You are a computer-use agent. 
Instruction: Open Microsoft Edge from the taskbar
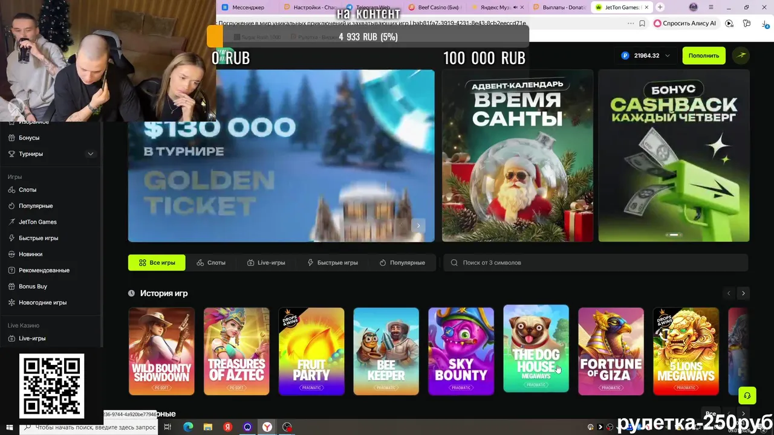pyautogui.click(x=188, y=427)
